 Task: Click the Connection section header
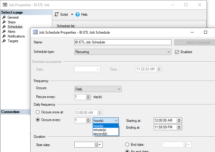tap(15, 112)
